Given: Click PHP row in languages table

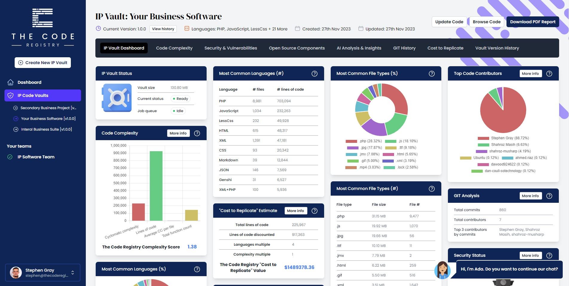Looking at the screenshot, I should click(x=269, y=101).
